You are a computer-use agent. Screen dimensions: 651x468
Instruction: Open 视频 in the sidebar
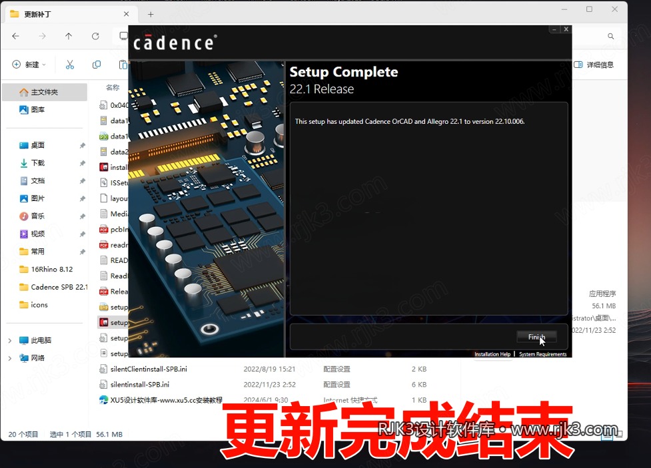[x=38, y=234]
